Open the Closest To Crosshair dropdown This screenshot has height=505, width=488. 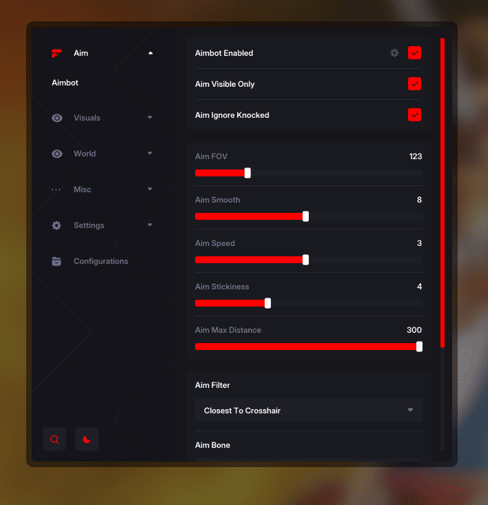[x=309, y=411]
